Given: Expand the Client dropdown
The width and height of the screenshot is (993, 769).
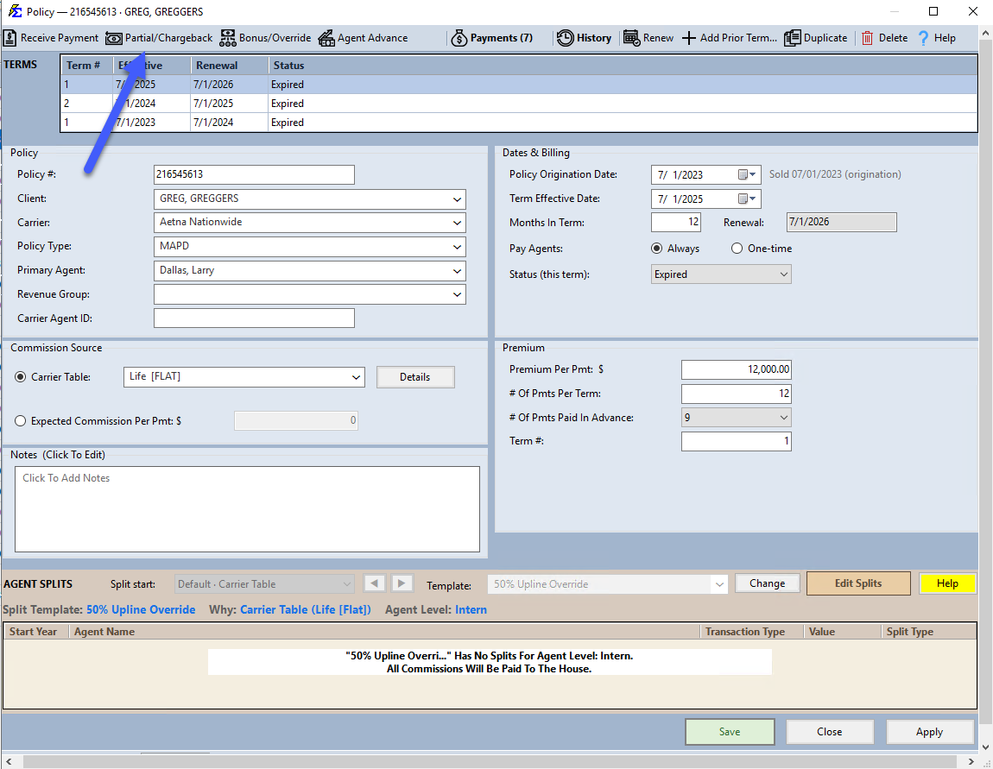Looking at the screenshot, I should [x=457, y=199].
